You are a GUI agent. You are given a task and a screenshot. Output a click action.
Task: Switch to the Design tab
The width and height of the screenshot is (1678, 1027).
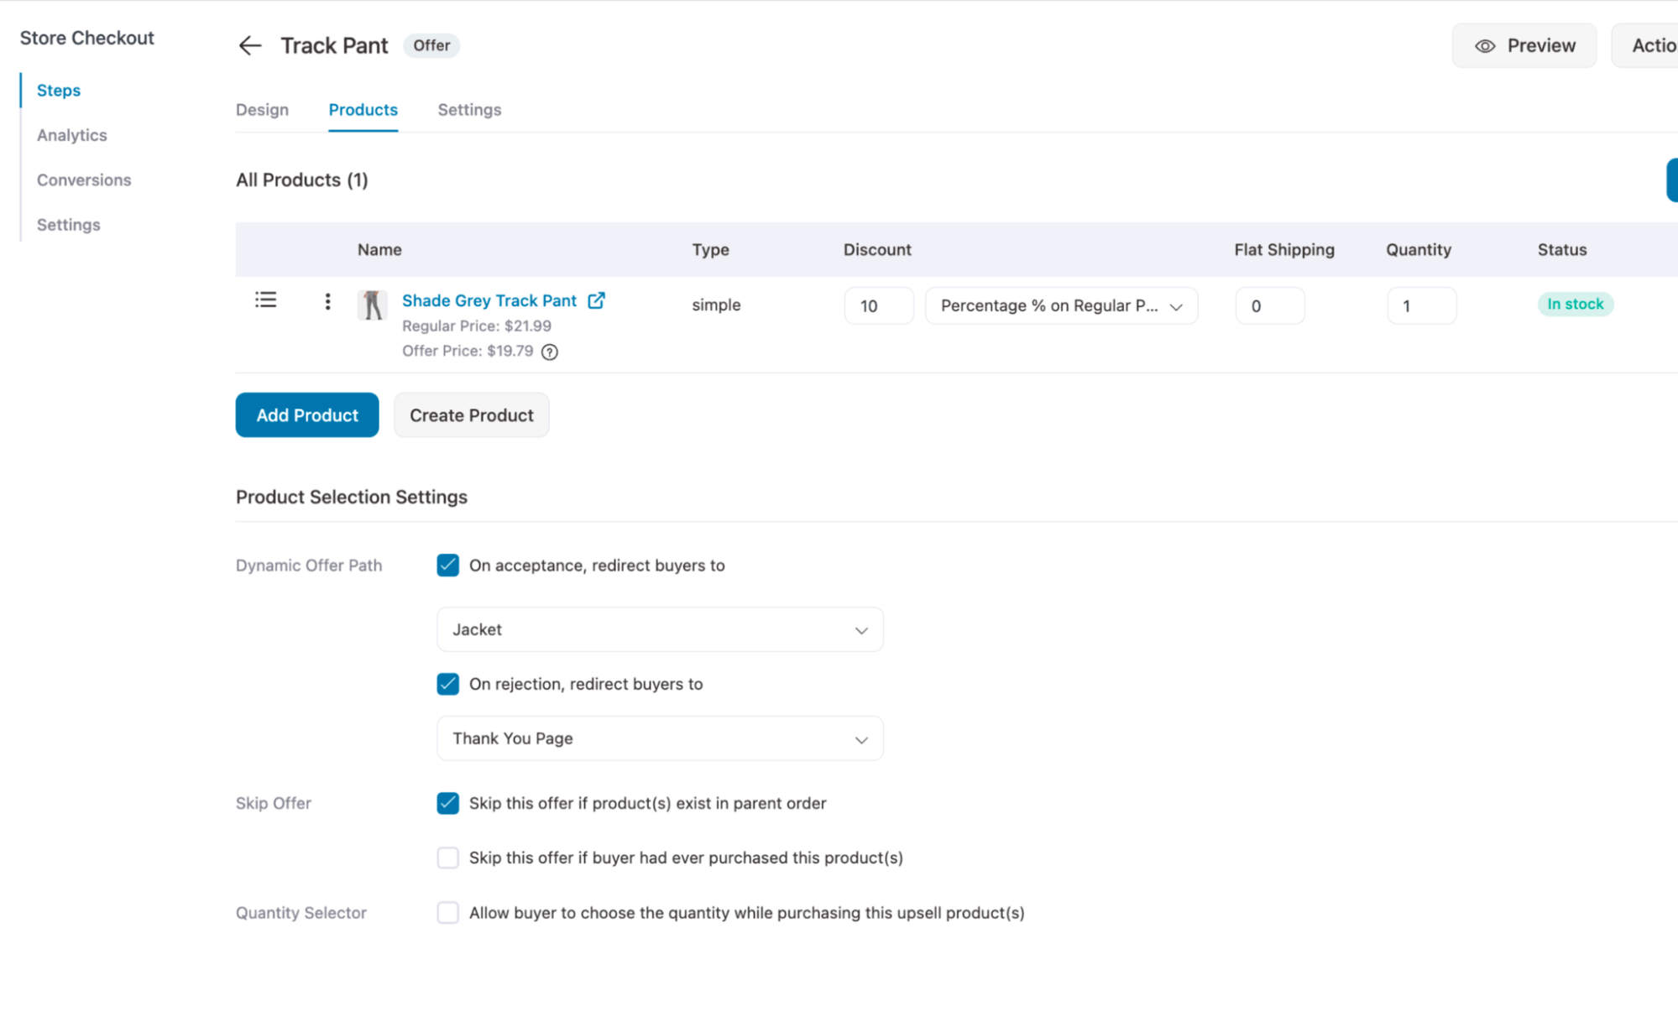(x=262, y=110)
